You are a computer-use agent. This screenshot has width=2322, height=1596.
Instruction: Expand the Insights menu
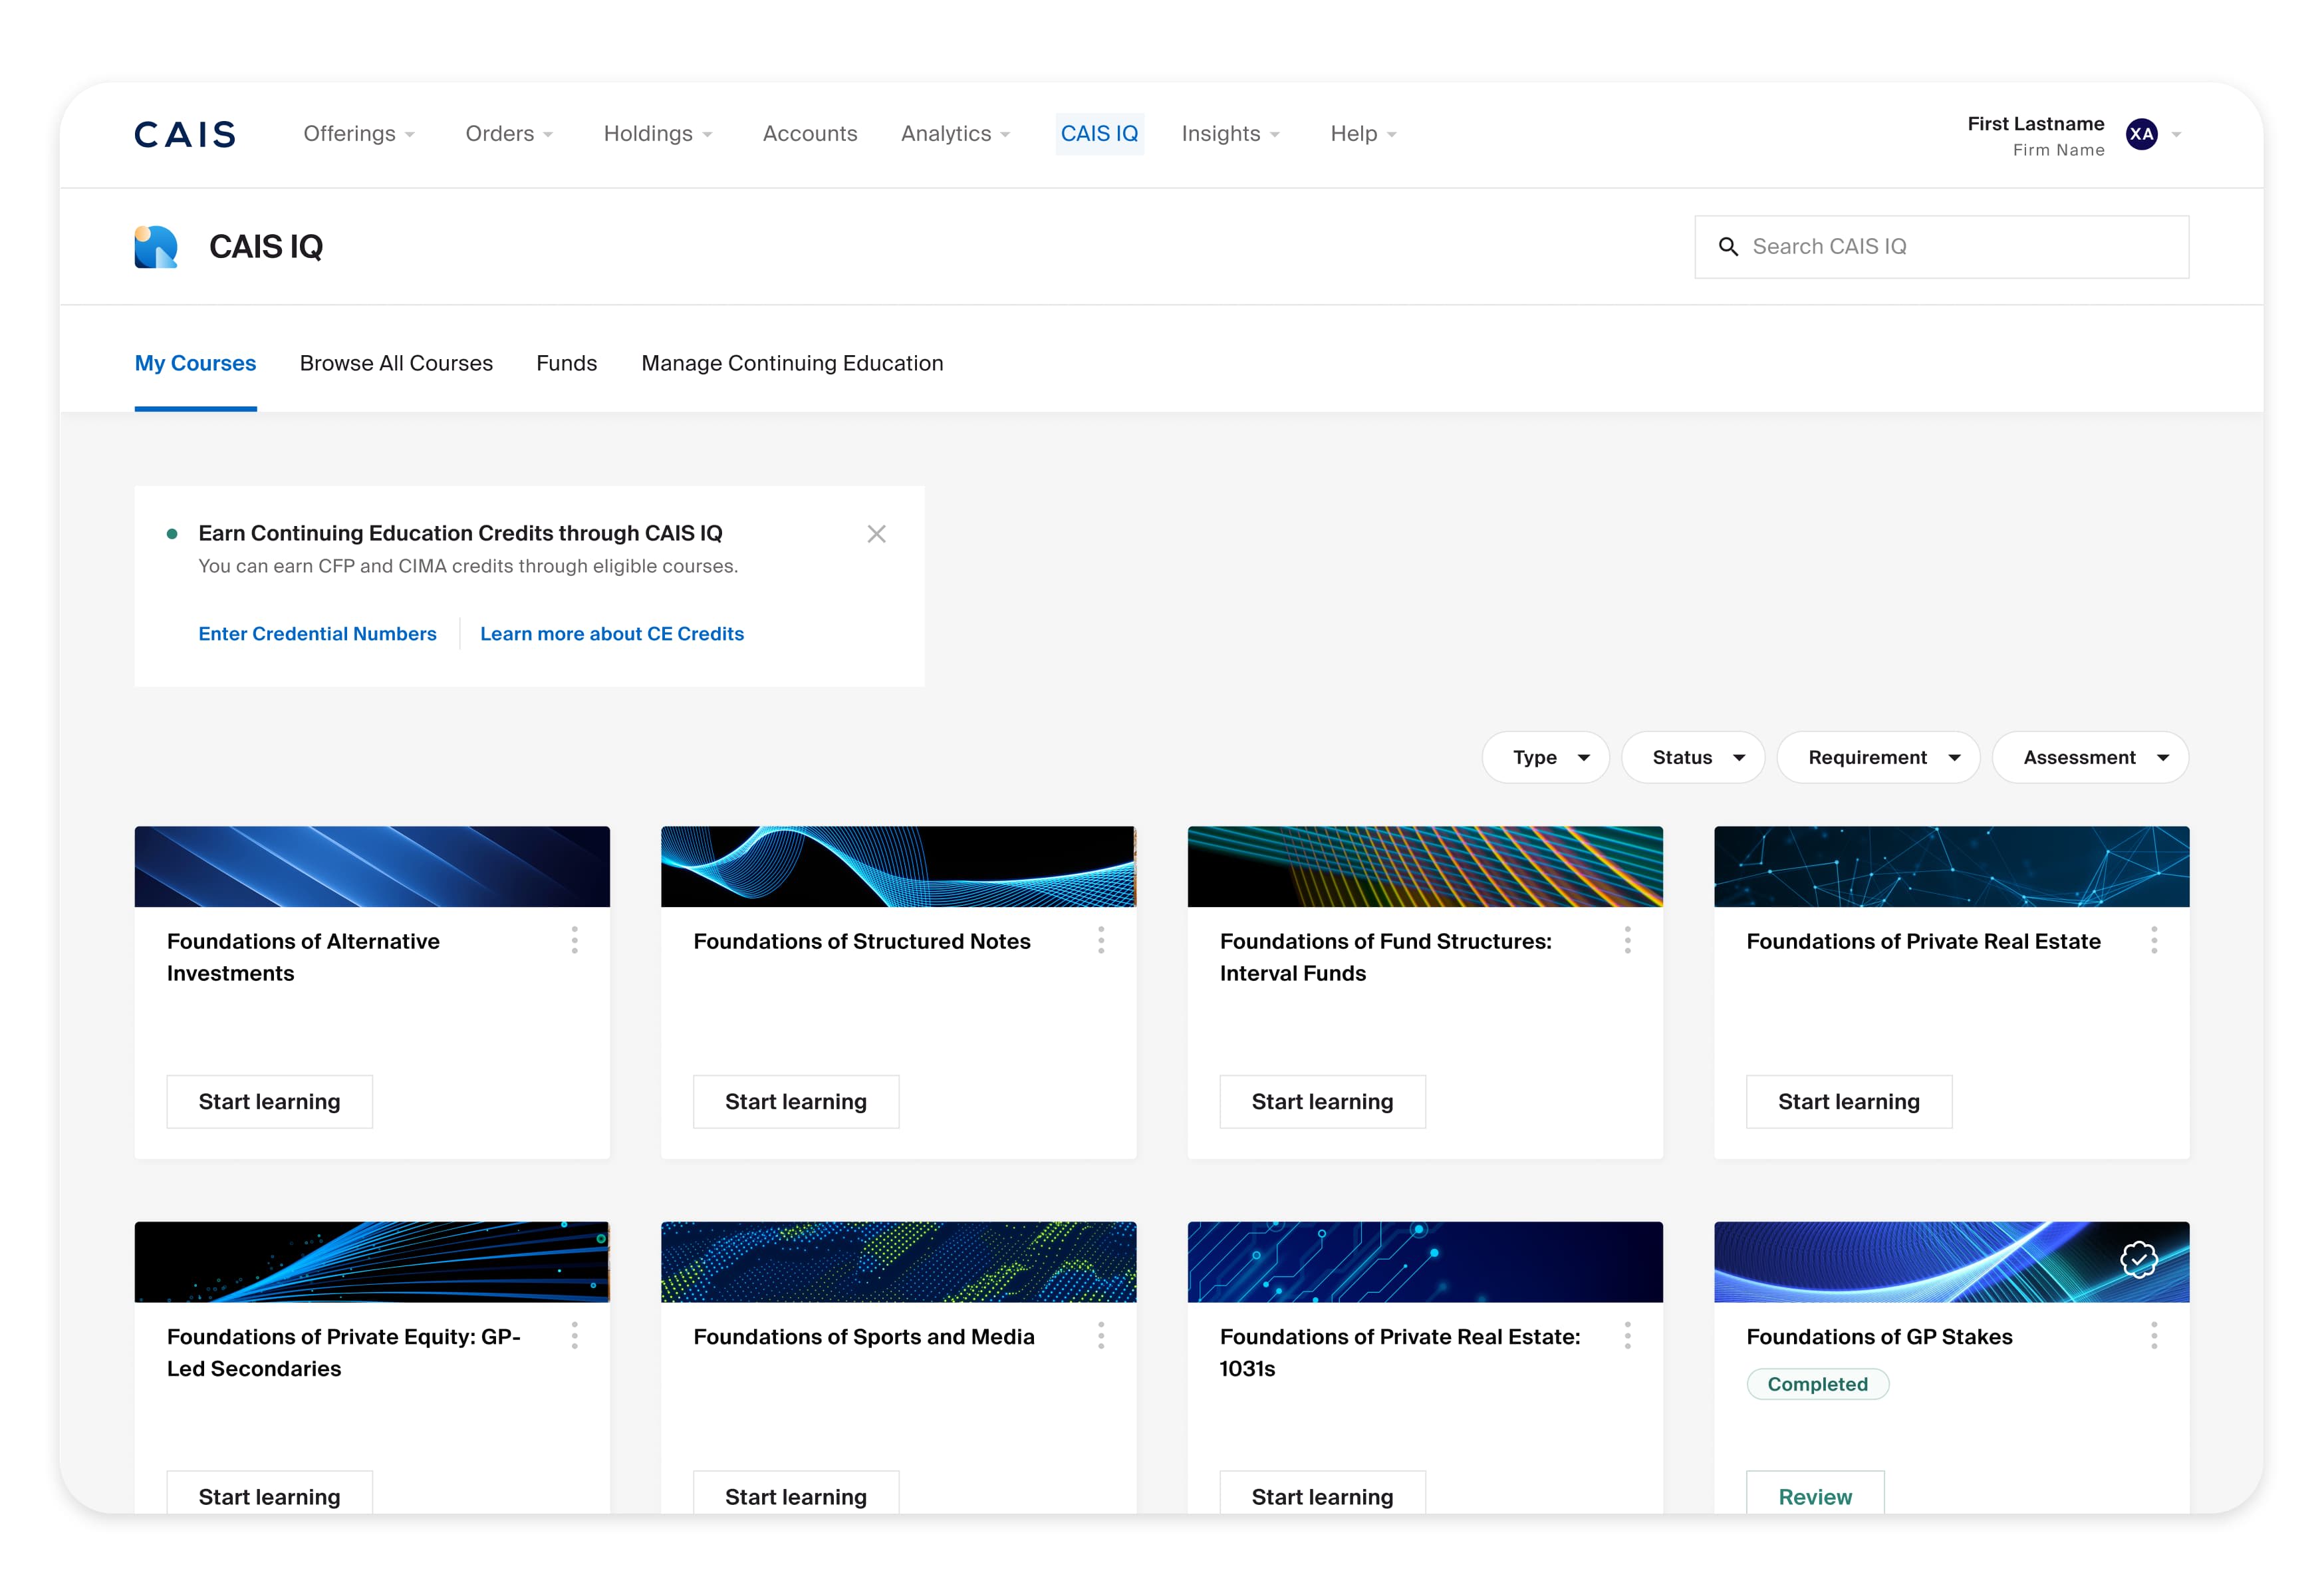[1230, 134]
